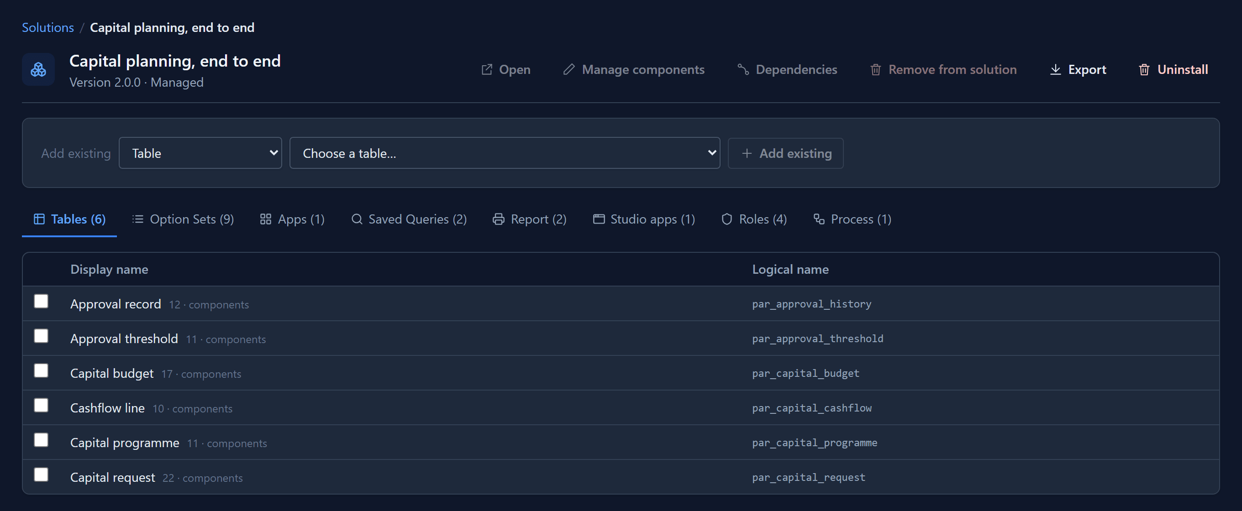Select the Capital programme checkbox
Viewport: 1242px width, 511px height.
click(41, 440)
